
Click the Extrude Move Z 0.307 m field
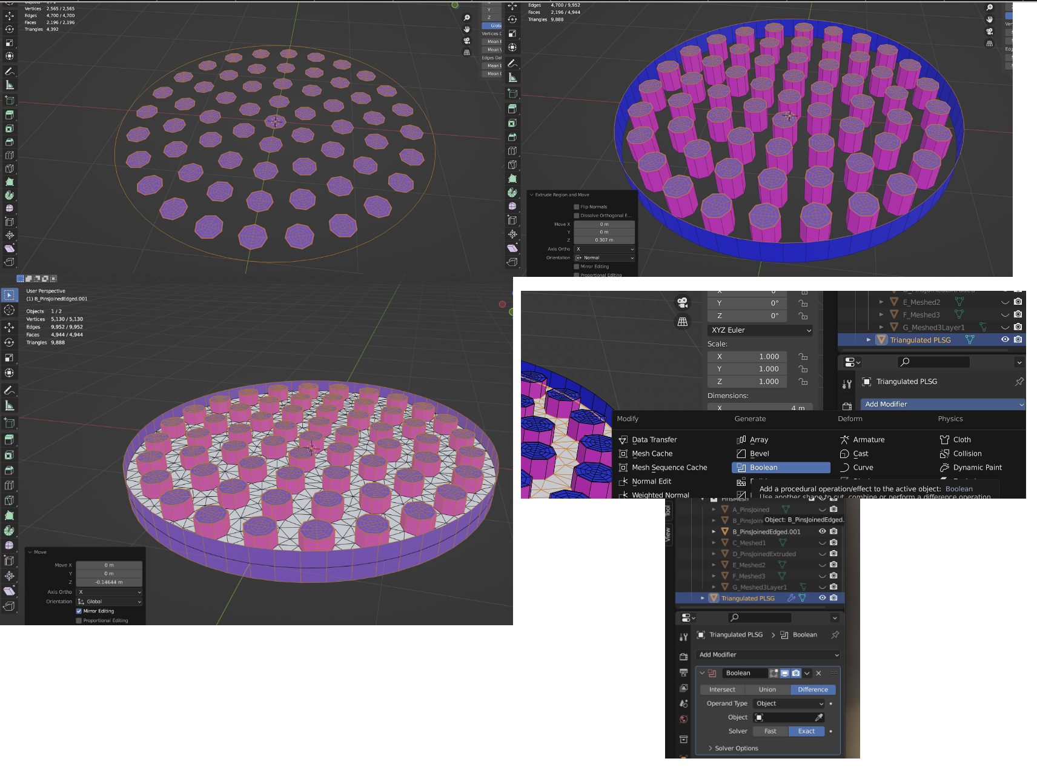605,240
